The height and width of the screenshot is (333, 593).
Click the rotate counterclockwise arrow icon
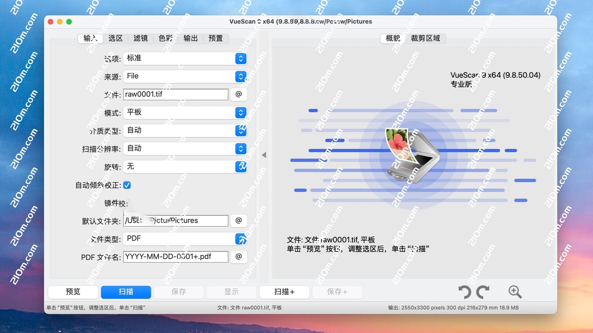[x=465, y=292]
